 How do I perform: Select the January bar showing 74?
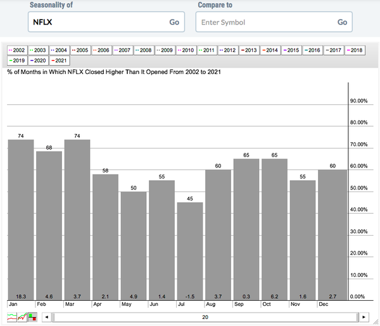pyautogui.click(x=21, y=220)
